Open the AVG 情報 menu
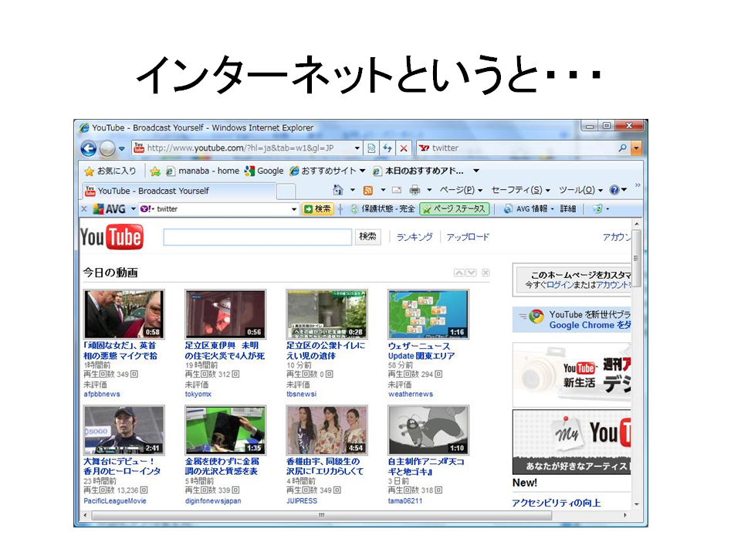 pyautogui.click(x=528, y=209)
